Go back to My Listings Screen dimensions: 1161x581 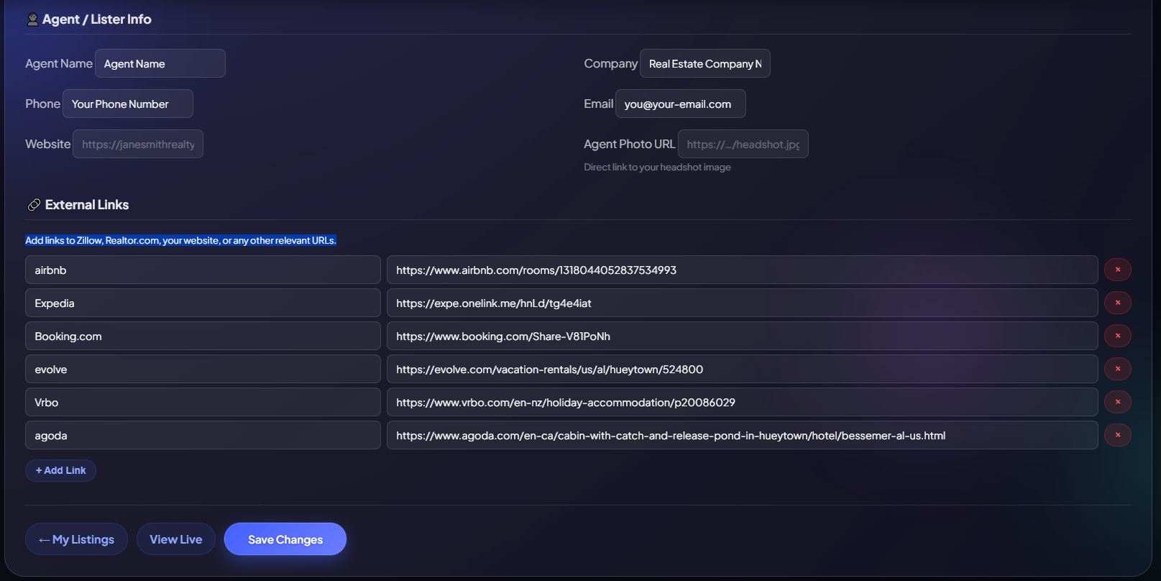[x=76, y=539]
